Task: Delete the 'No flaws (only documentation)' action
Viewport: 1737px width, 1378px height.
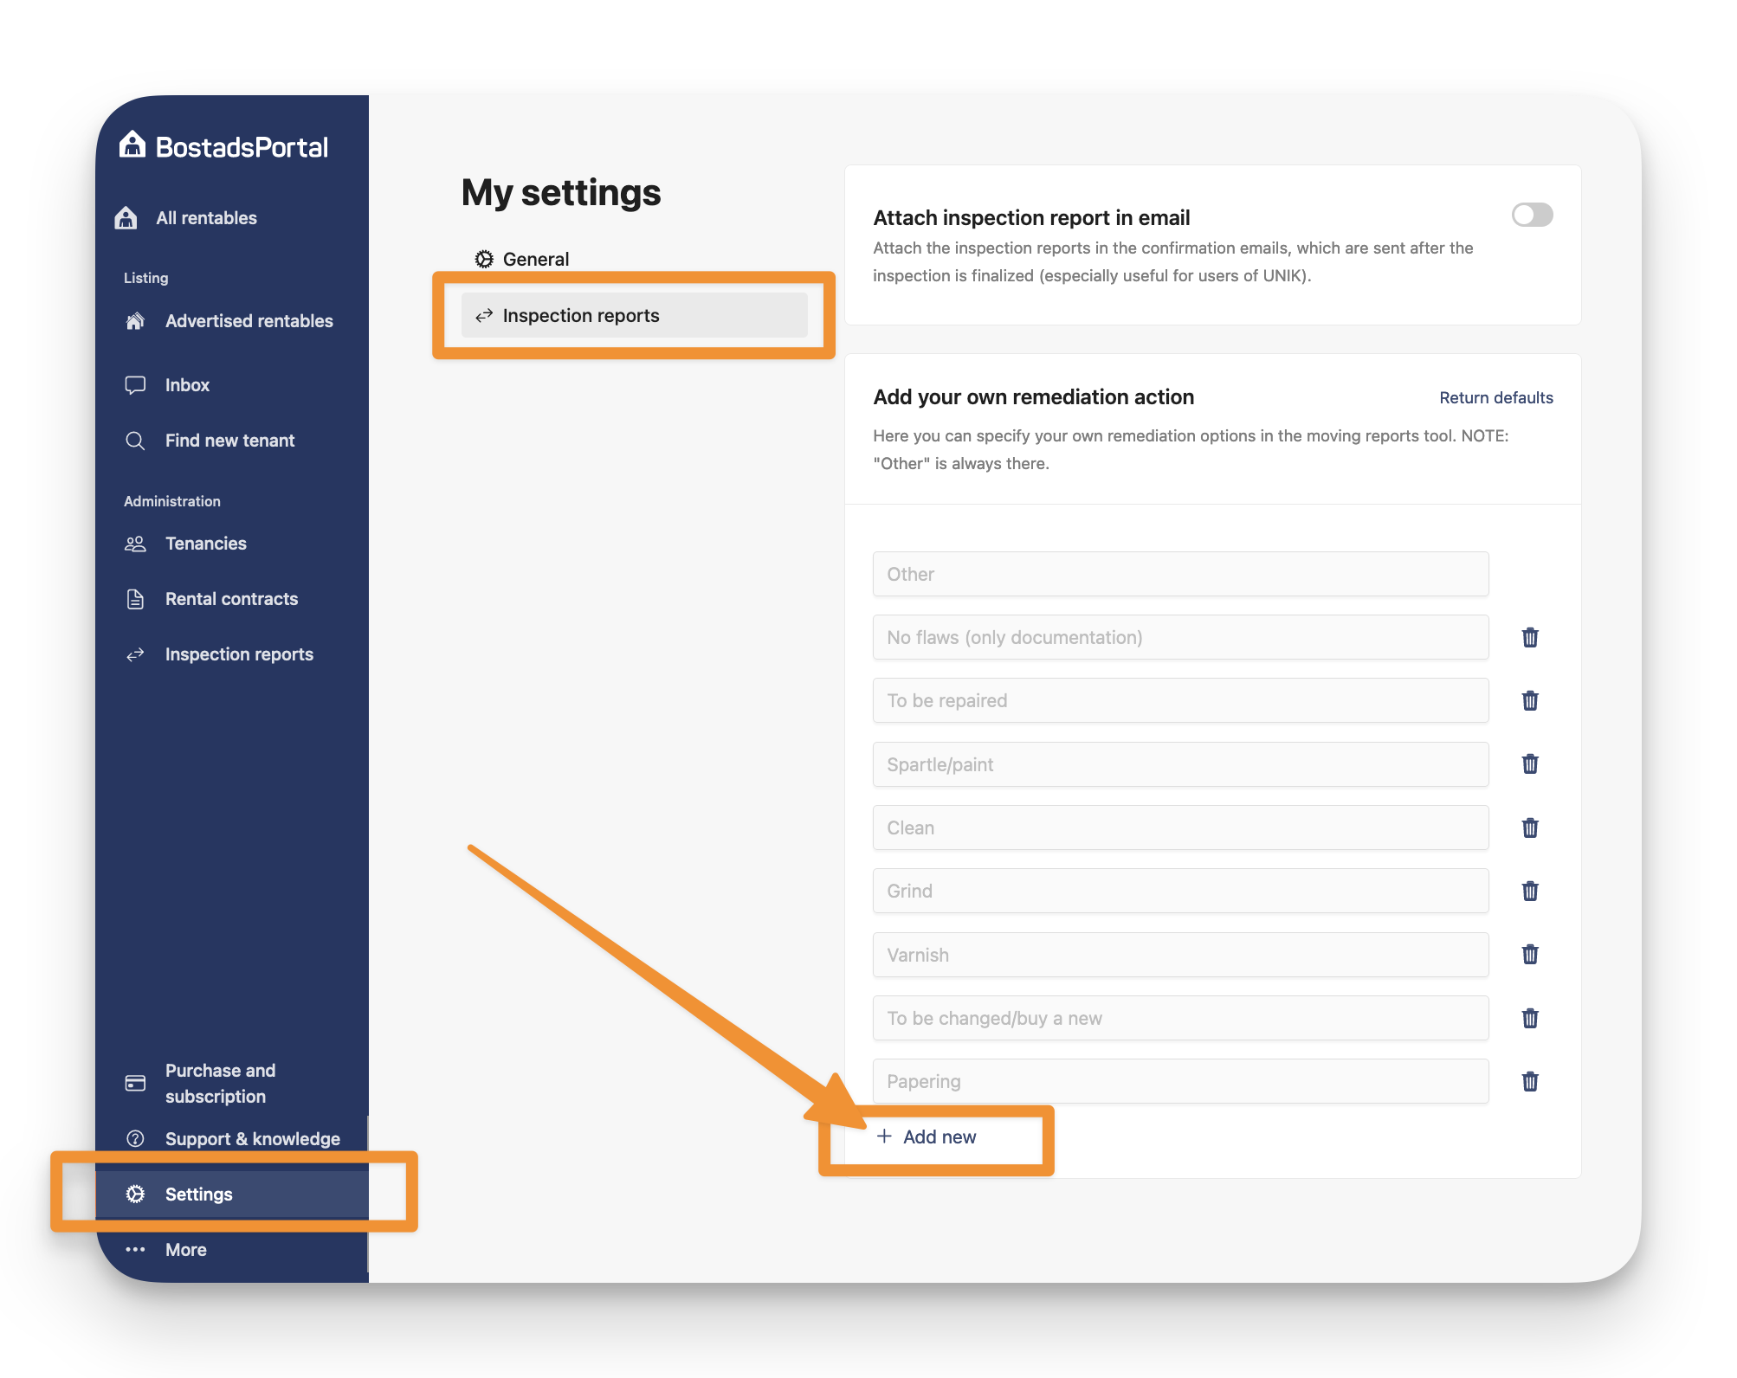Action: (x=1530, y=638)
